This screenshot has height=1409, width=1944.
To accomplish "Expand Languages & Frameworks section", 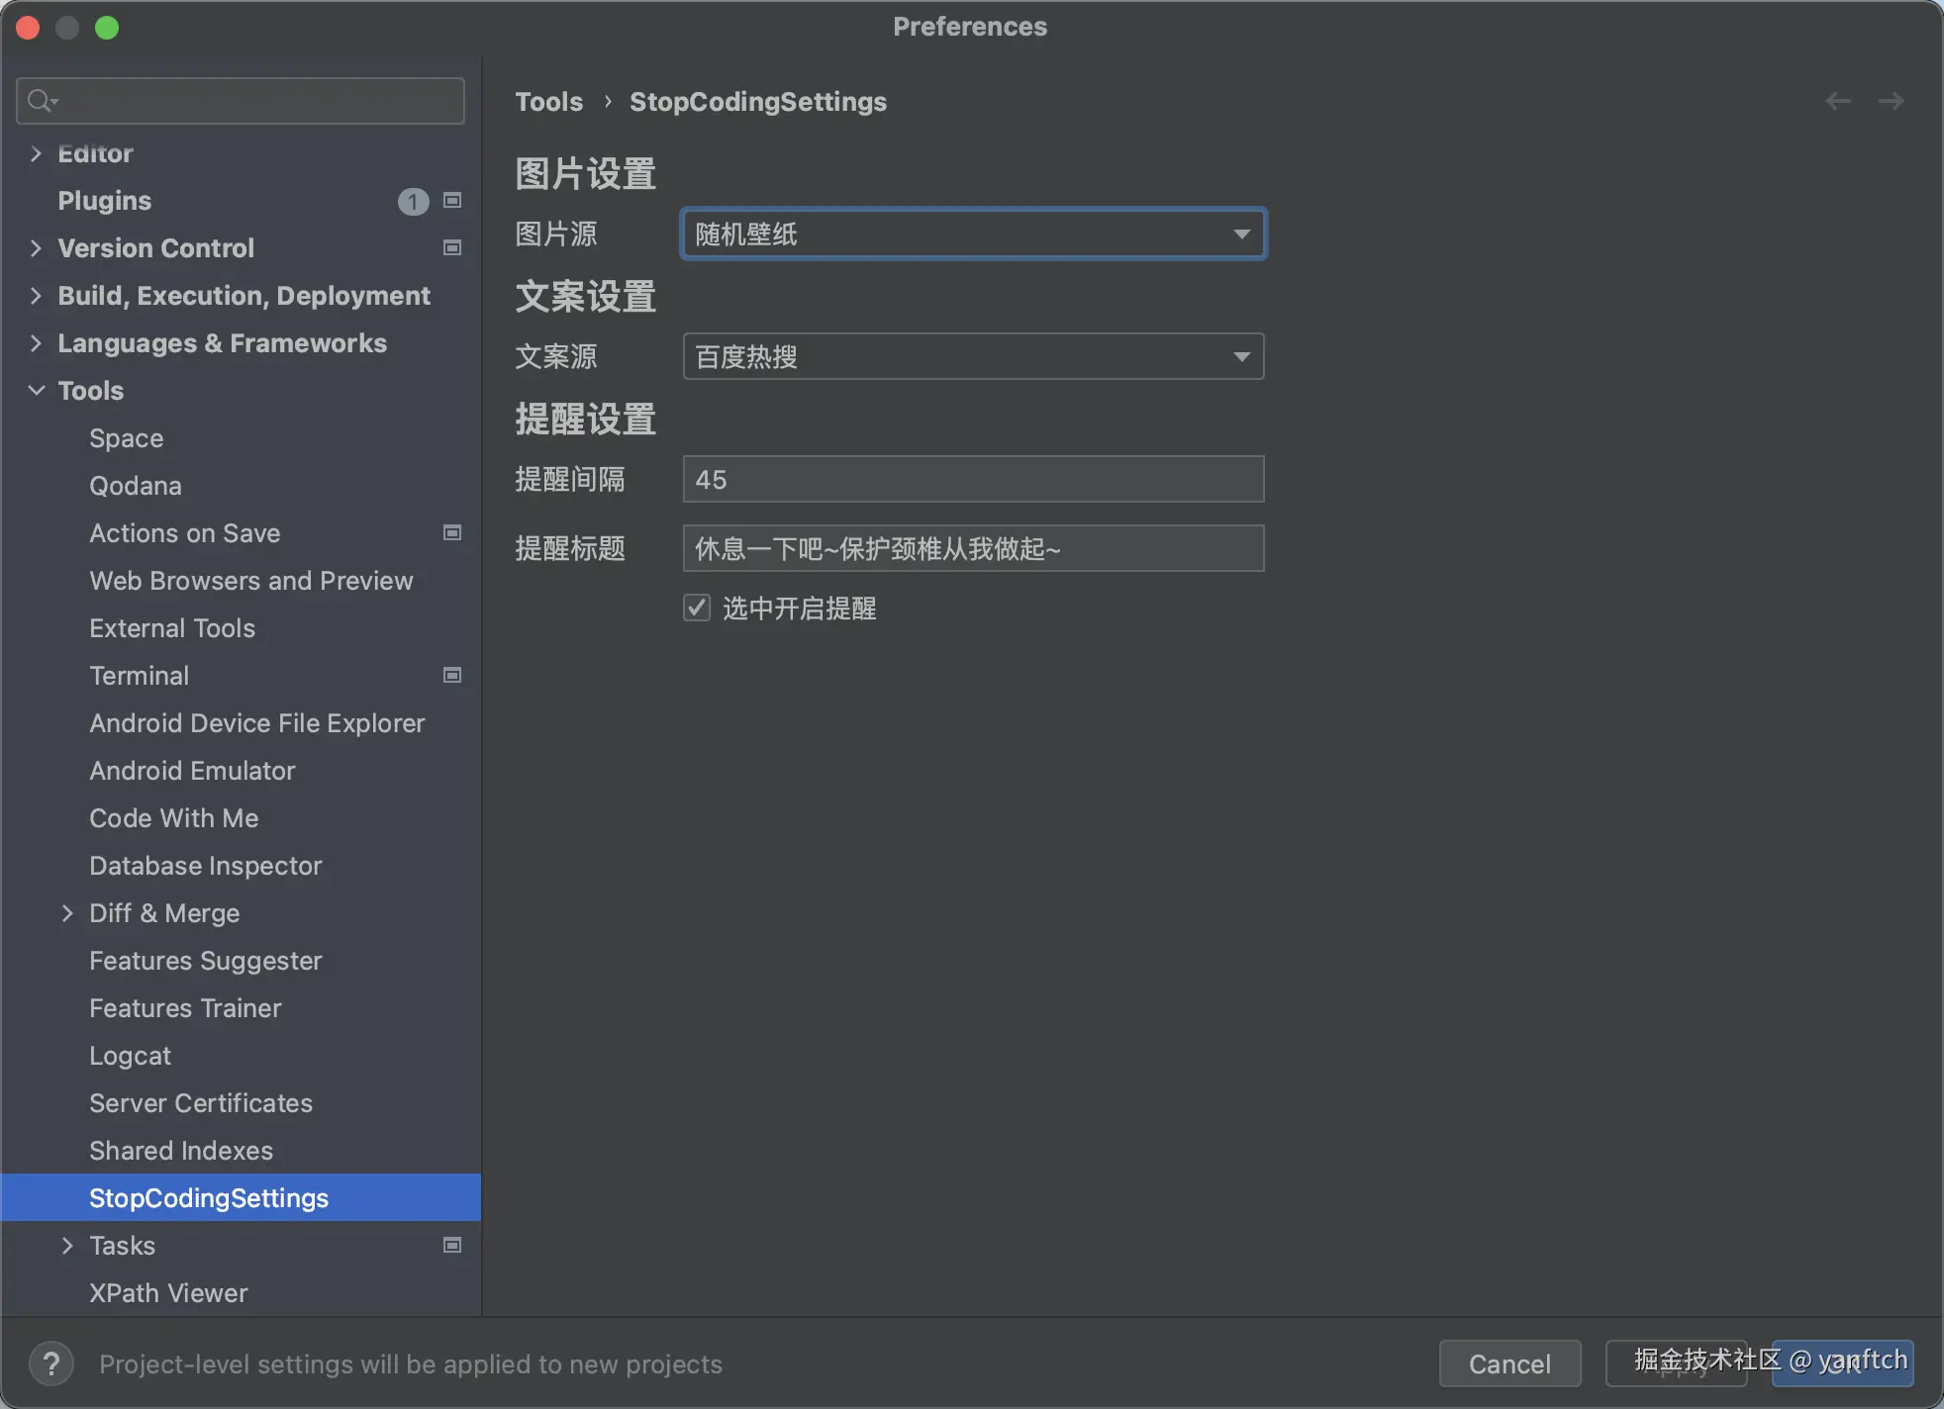I will [x=37, y=343].
